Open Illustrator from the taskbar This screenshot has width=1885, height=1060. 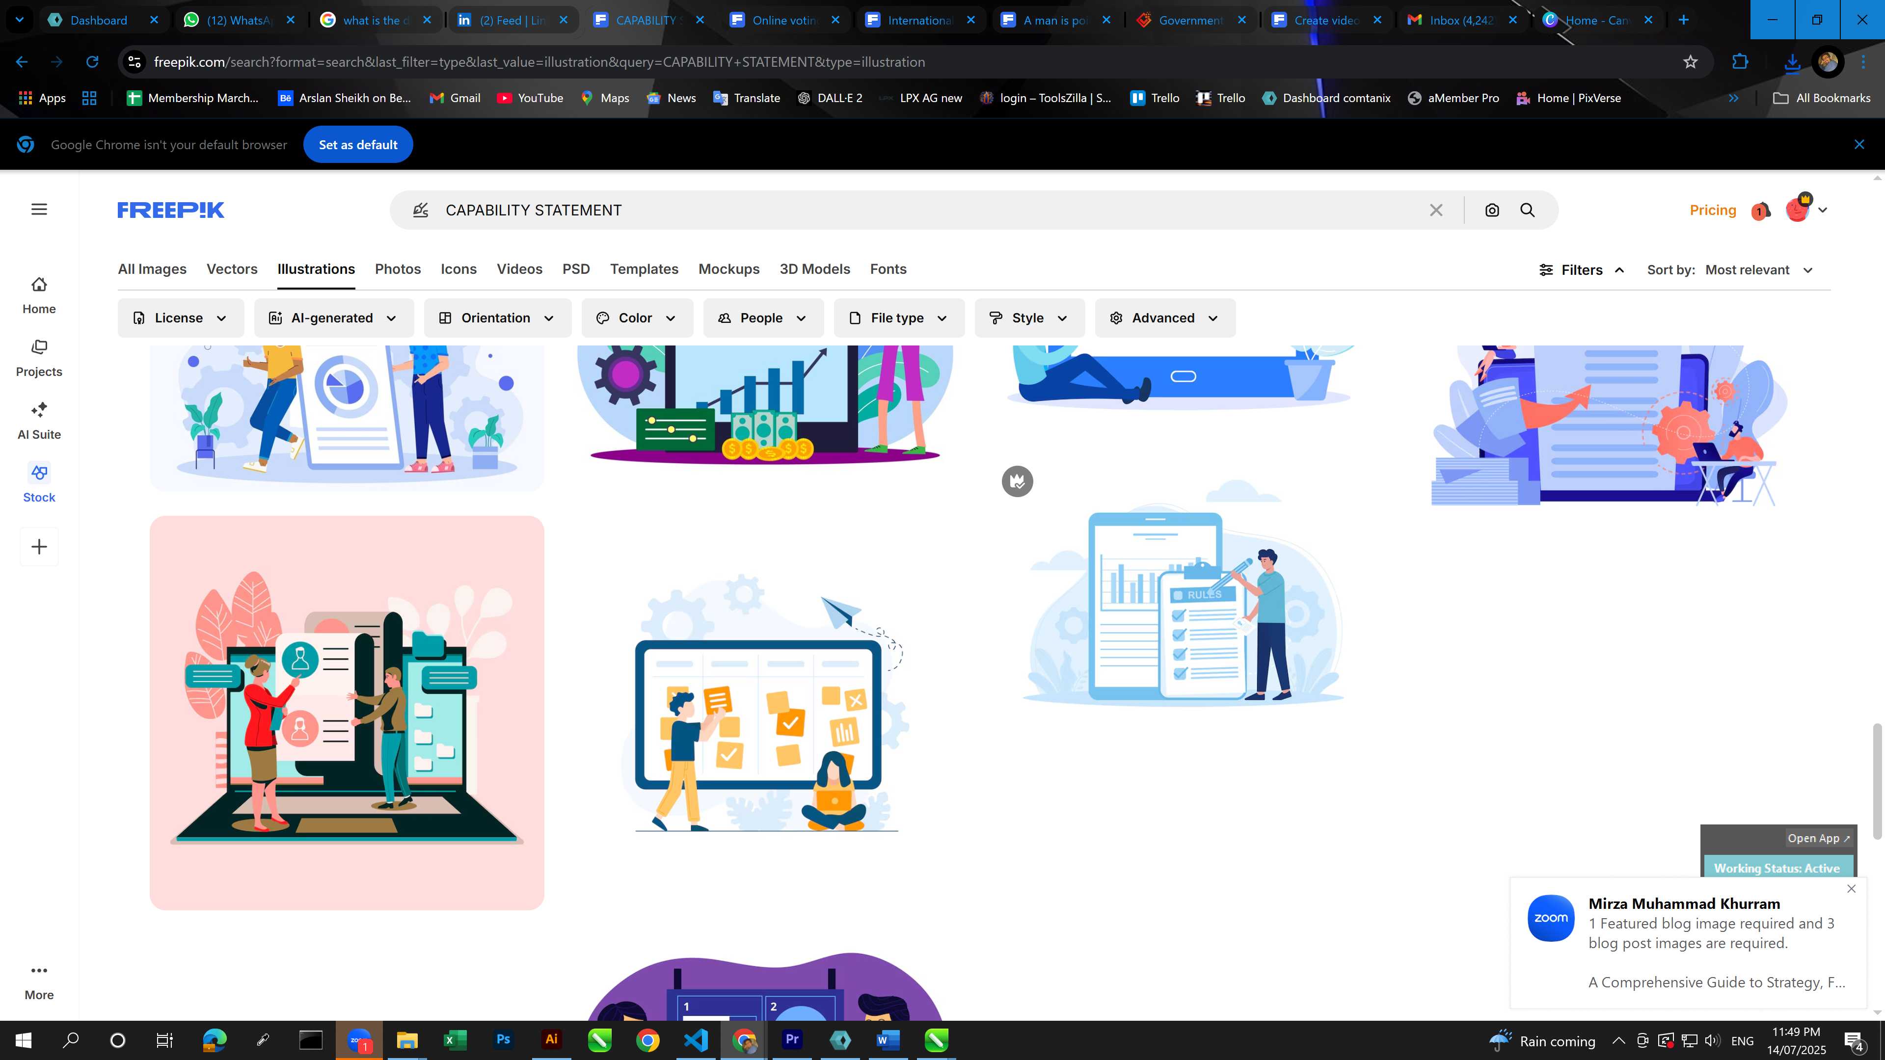click(551, 1039)
